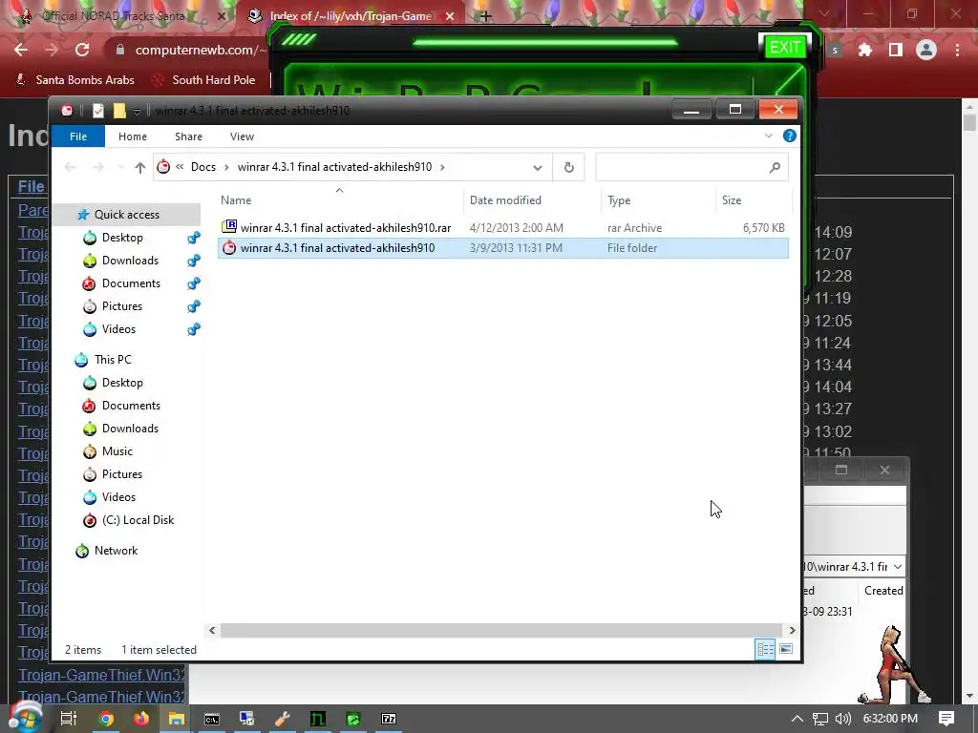978x733 pixels.
Task: Open the File ribbon tab
Action: point(78,136)
